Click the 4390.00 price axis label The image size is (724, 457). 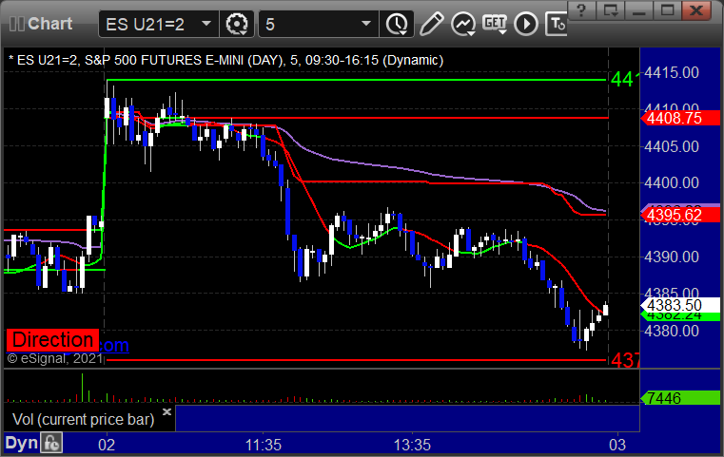pos(672,257)
